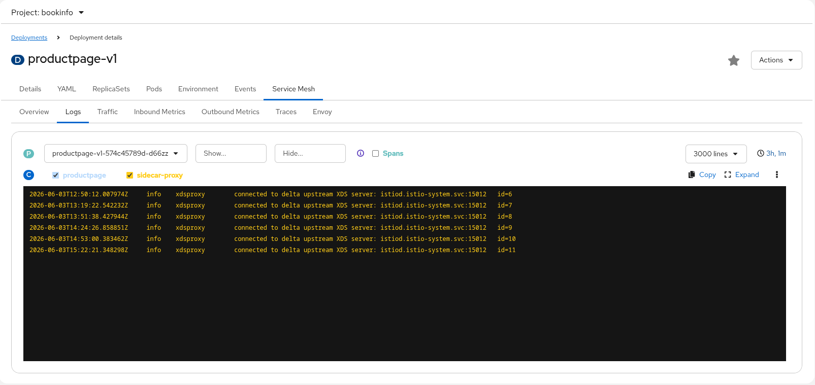The height and width of the screenshot is (385, 815).
Task: Click the P pod badge icon
Action: pyautogui.click(x=29, y=154)
